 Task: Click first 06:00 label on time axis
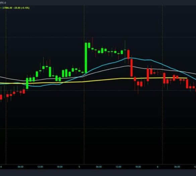coord(20,167)
